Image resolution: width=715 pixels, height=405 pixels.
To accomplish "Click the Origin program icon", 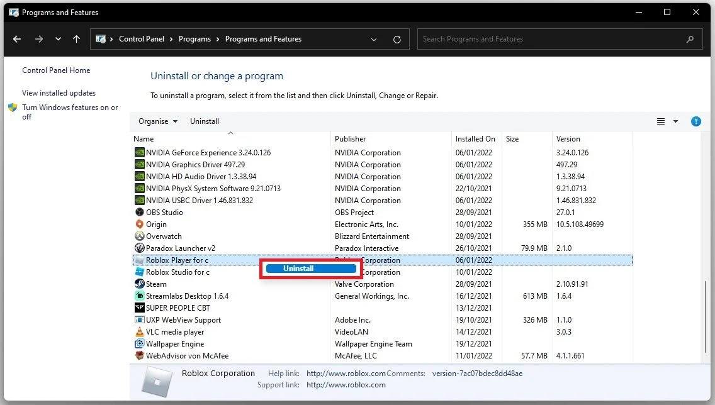I will (140, 224).
